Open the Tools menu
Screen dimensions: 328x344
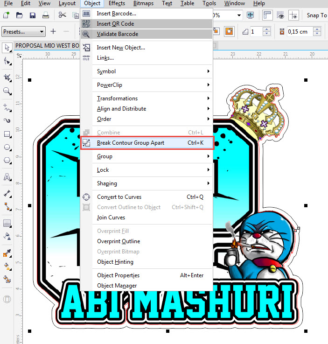pyautogui.click(x=209, y=4)
